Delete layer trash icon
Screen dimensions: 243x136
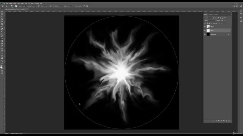(229, 121)
